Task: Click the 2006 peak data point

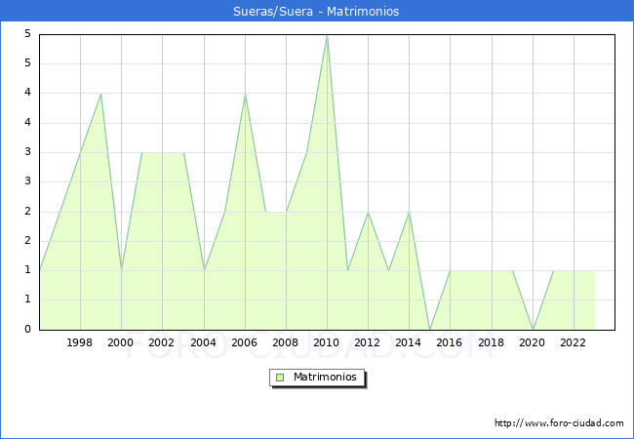Action: click(x=245, y=95)
